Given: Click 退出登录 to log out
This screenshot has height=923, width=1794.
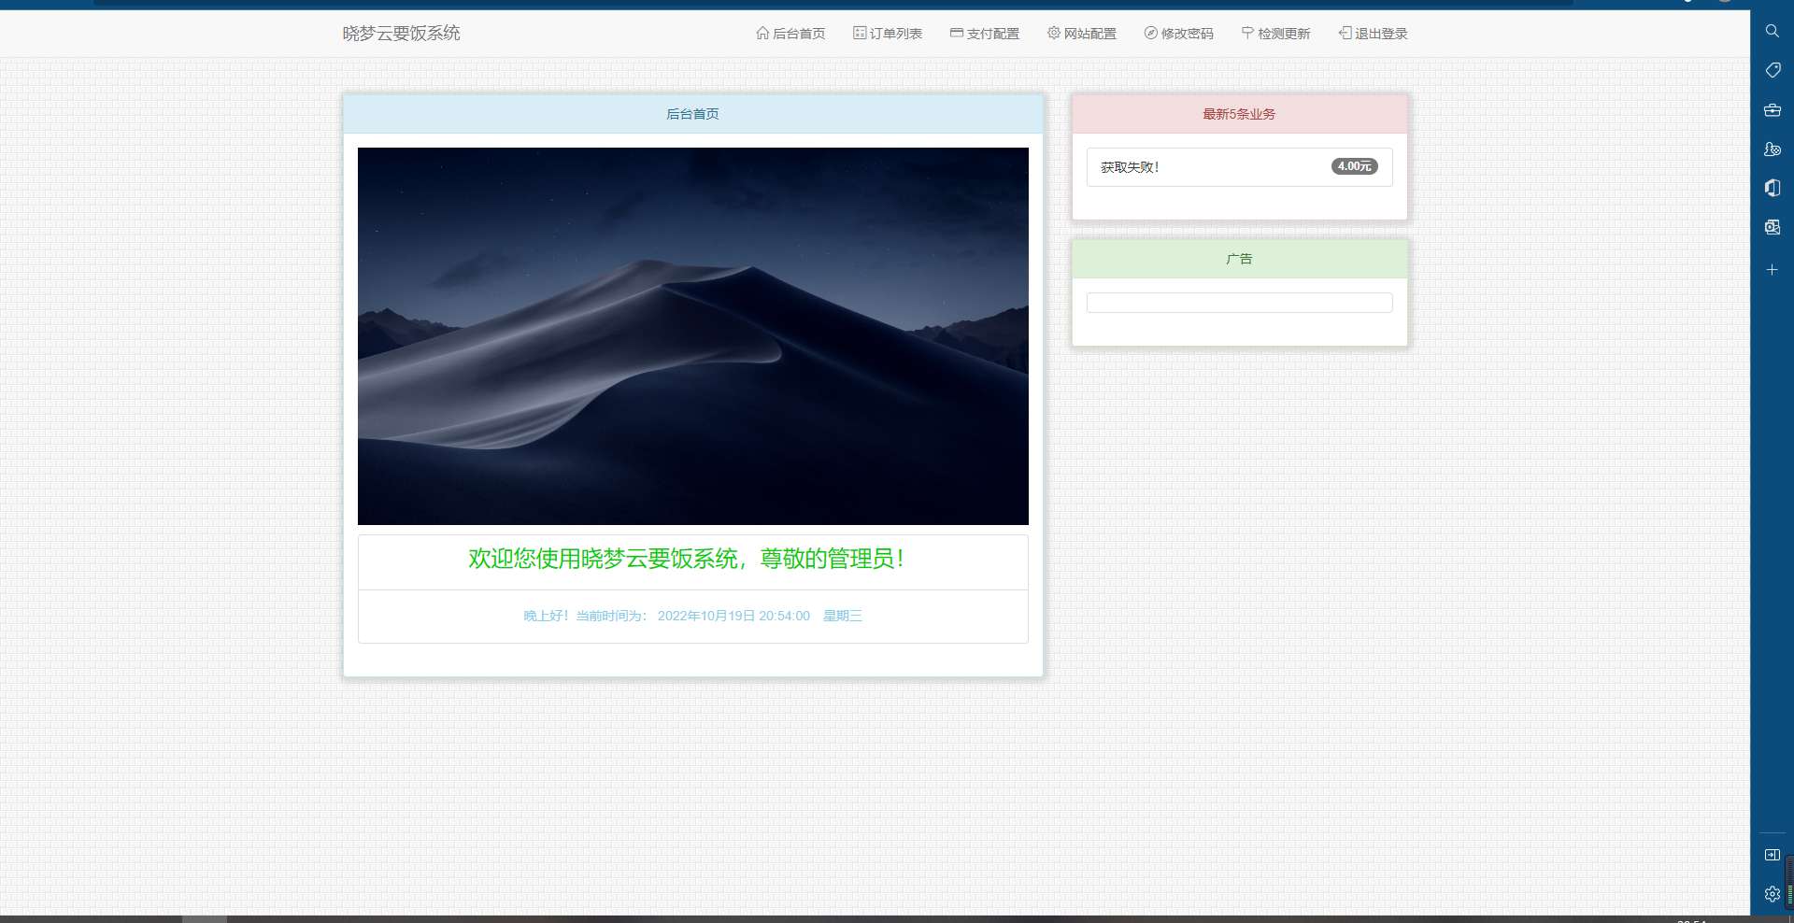Looking at the screenshot, I should click(1374, 34).
